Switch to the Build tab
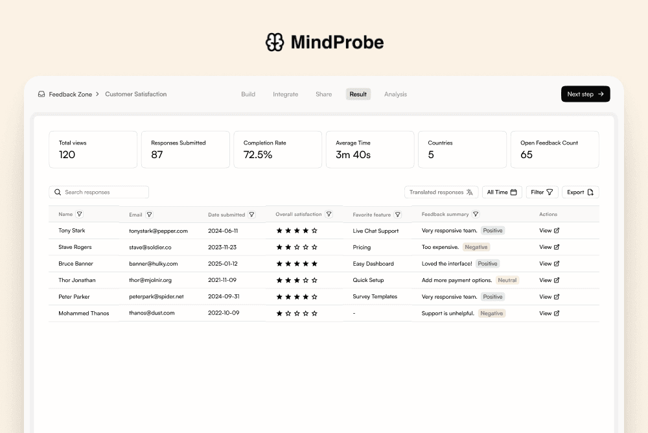 248,94
